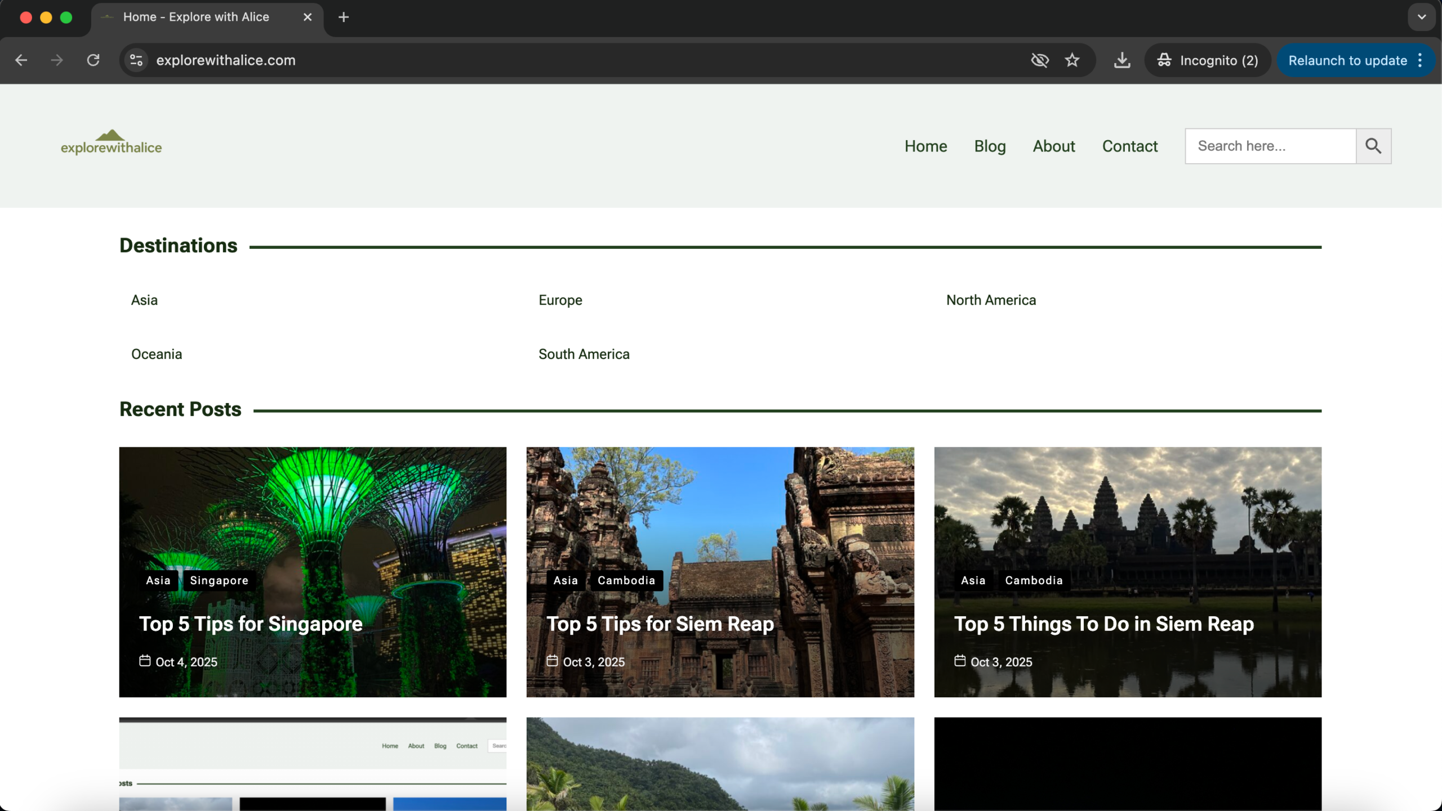Open a new tab with plus icon
The width and height of the screenshot is (1442, 811).
(x=344, y=17)
